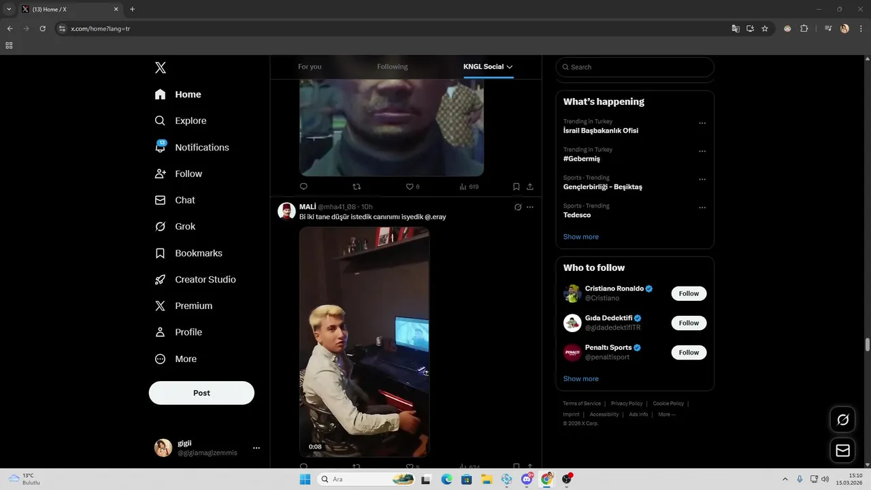Open MALİ's profile avatar

coord(286,211)
